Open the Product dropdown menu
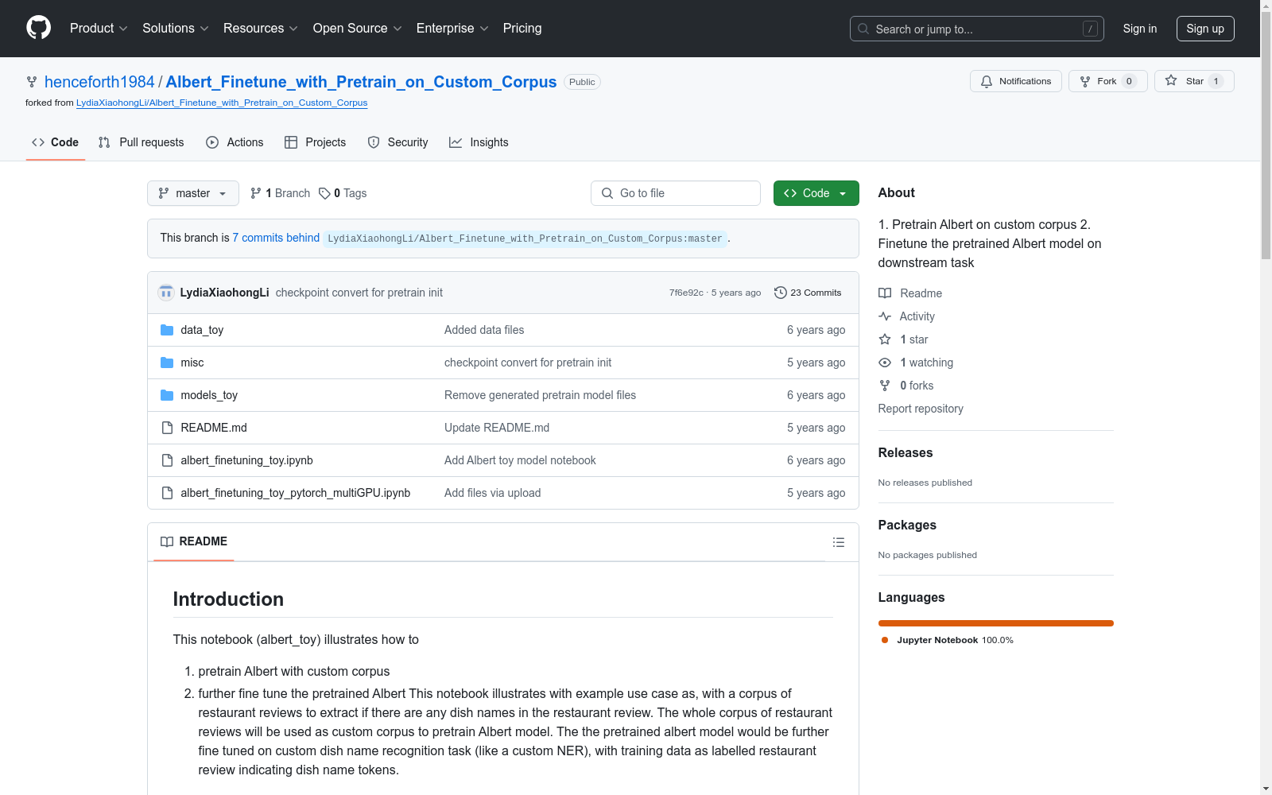This screenshot has height=795, width=1272. pyautogui.click(x=99, y=28)
